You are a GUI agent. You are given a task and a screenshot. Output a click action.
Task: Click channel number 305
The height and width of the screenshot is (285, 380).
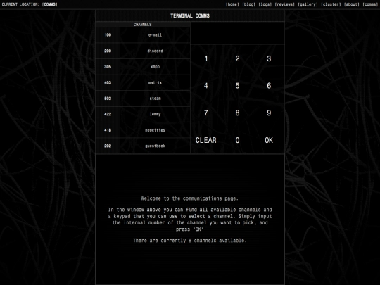[108, 67]
